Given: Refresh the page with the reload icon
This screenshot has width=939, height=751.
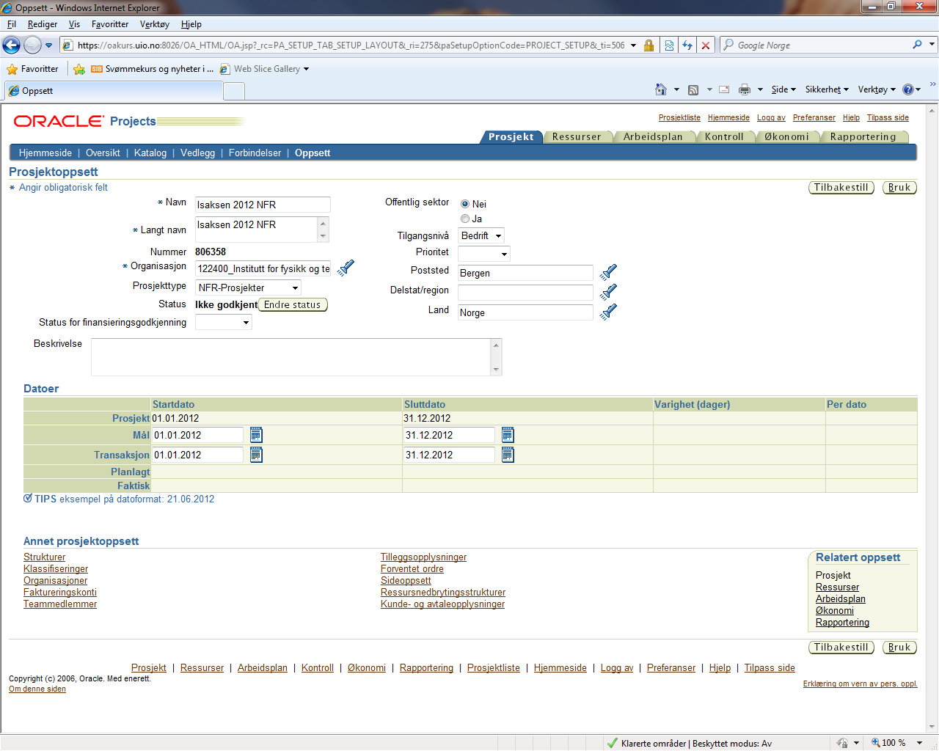Looking at the screenshot, I should point(687,45).
